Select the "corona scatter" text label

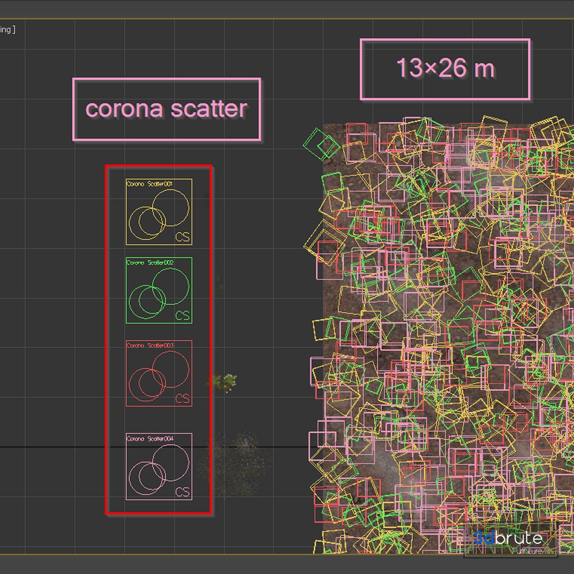166,109
